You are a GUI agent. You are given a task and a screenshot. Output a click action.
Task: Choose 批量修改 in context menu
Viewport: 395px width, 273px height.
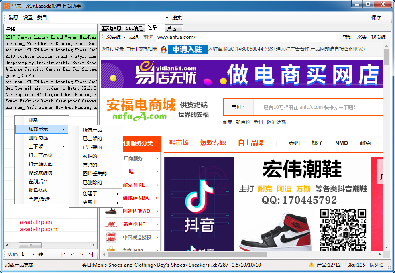tap(41, 191)
